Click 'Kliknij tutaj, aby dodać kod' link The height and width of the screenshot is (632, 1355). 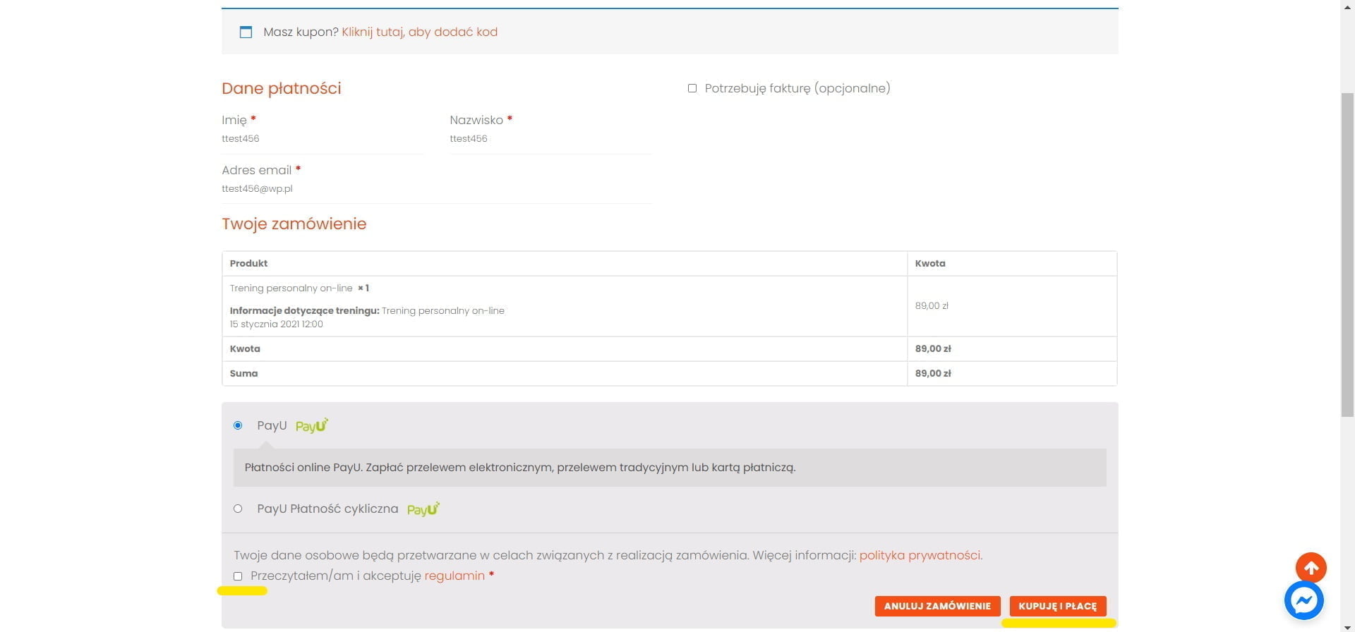tap(419, 32)
